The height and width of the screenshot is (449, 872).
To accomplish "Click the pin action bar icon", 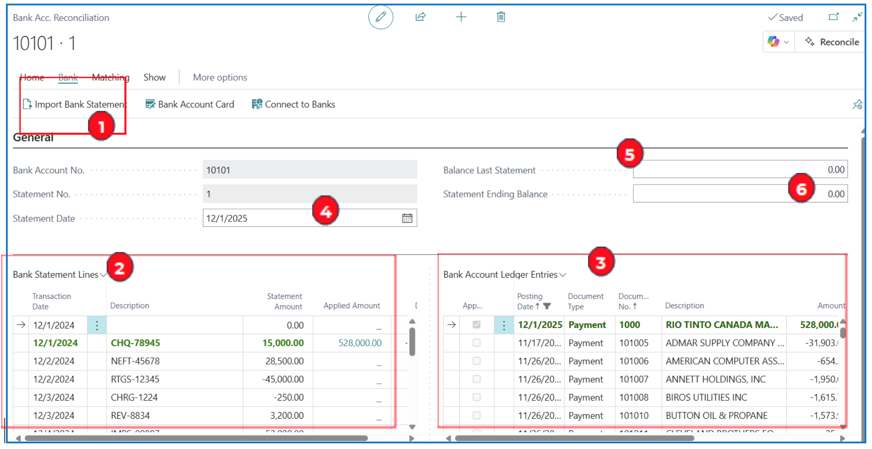I will point(857,104).
